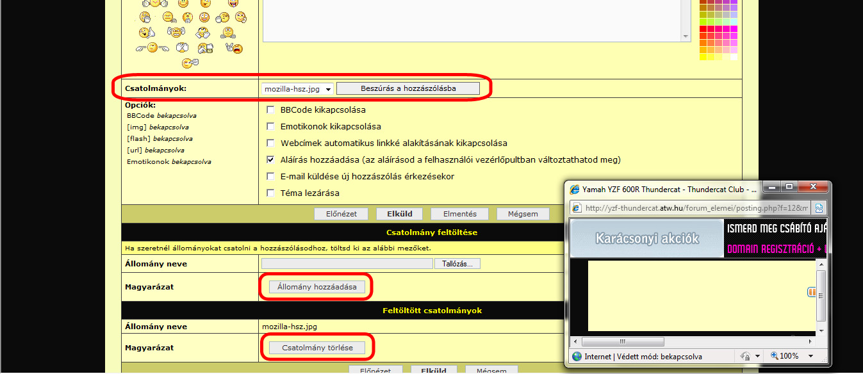Enable E-mail küldése új hozzászólás érkezésekor

270,177
